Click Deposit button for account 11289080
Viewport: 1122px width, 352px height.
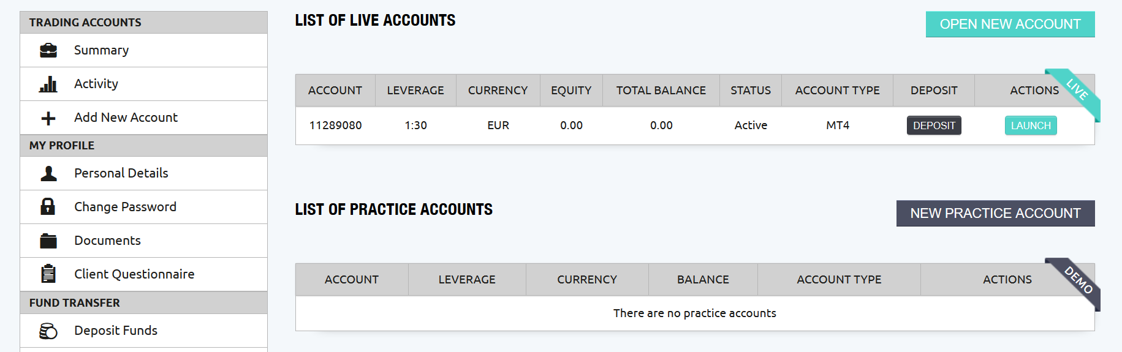tap(934, 125)
